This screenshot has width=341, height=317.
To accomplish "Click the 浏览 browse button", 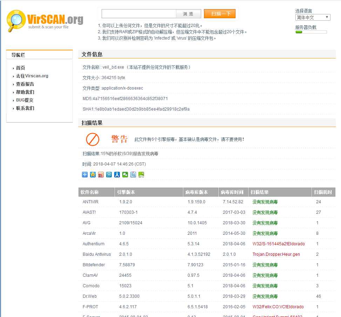I will point(189,14).
